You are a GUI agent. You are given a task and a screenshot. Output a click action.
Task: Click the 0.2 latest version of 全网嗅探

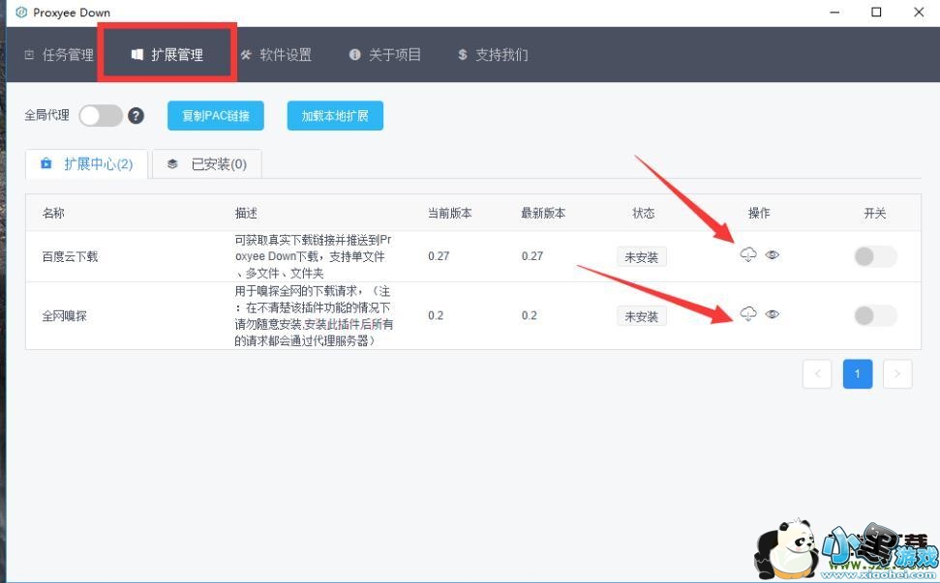(x=530, y=315)
